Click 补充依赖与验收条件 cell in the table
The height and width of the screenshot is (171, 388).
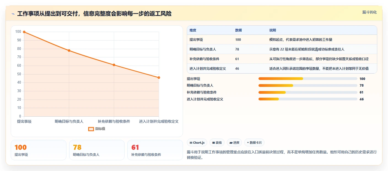click(x=204, y=59)
